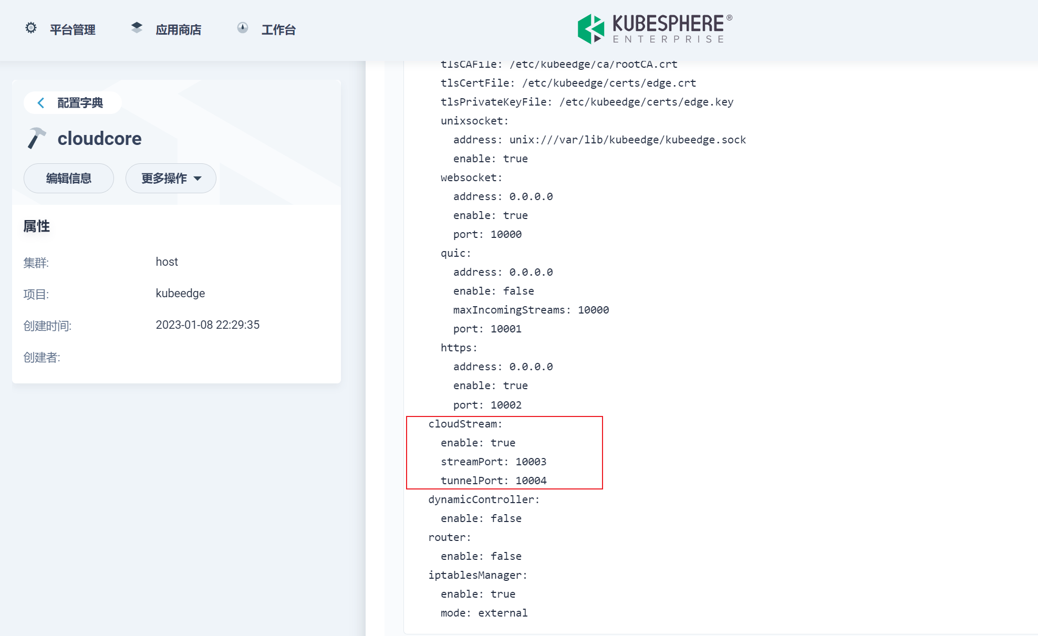Click the cloudcore title text

pyautogui.click(x=99, y=139)
